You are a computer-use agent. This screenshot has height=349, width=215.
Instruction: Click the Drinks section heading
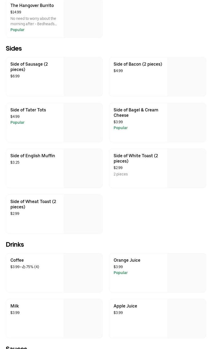click(15, 245)
